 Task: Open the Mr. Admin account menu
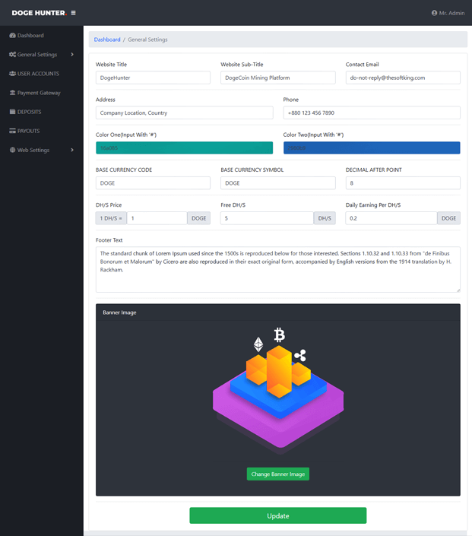[x=448, y=13]
